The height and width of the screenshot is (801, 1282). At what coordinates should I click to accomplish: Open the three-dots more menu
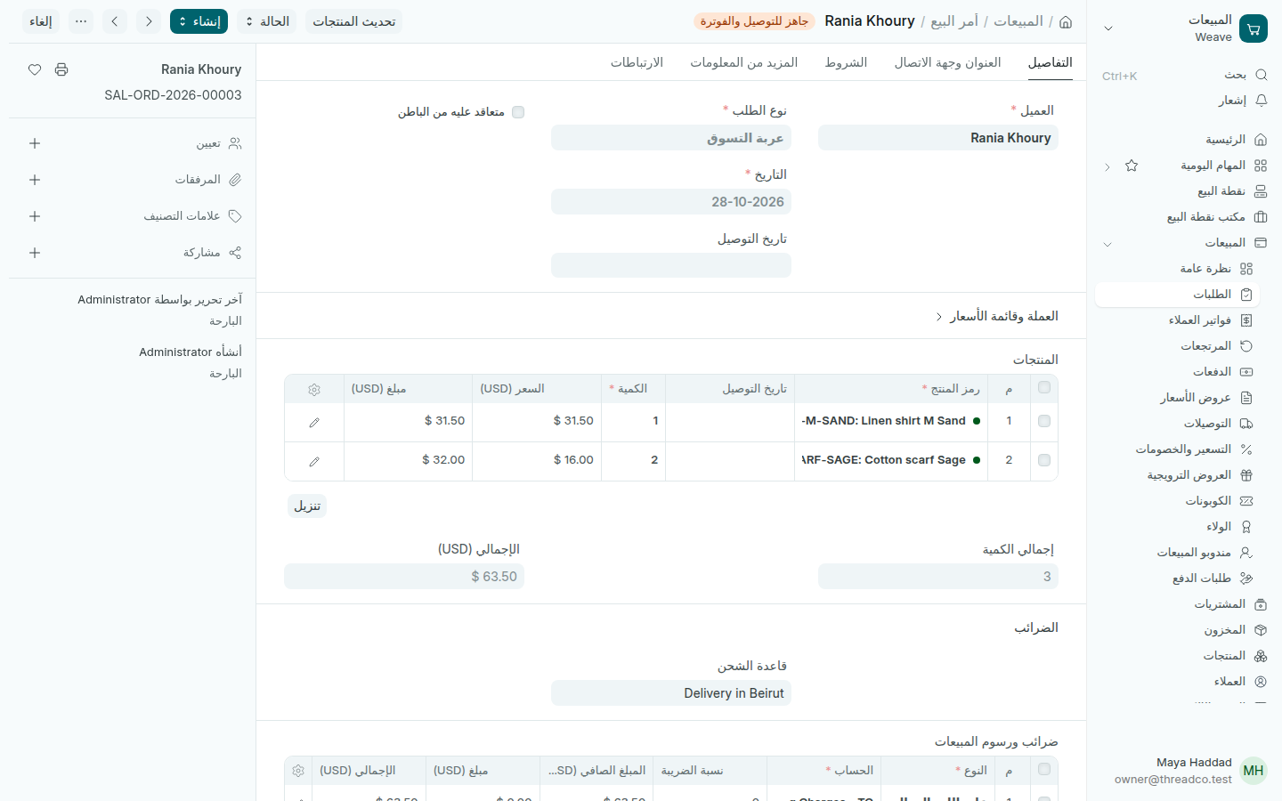click(81, 21)
